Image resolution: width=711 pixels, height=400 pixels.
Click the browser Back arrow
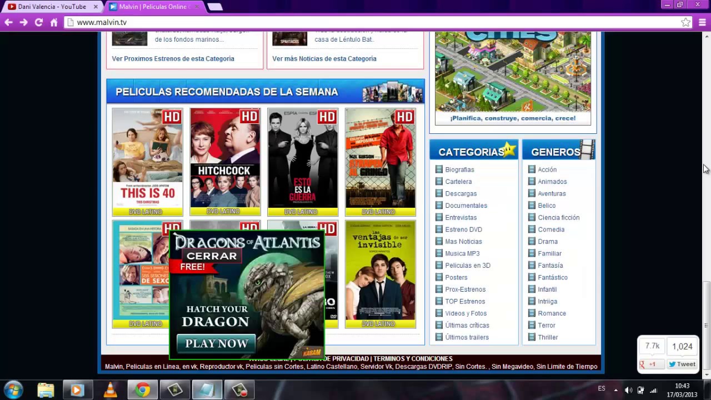(8, 22)
